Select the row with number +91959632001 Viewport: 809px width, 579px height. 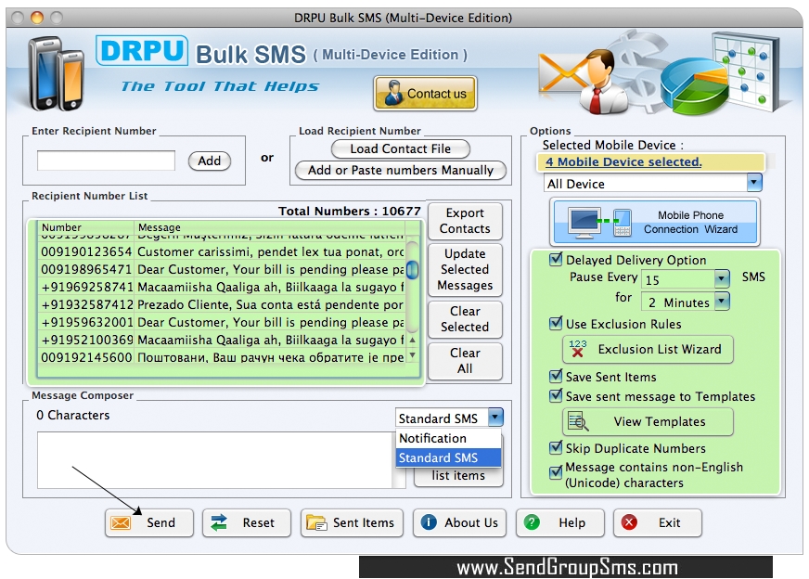[223, 322]
